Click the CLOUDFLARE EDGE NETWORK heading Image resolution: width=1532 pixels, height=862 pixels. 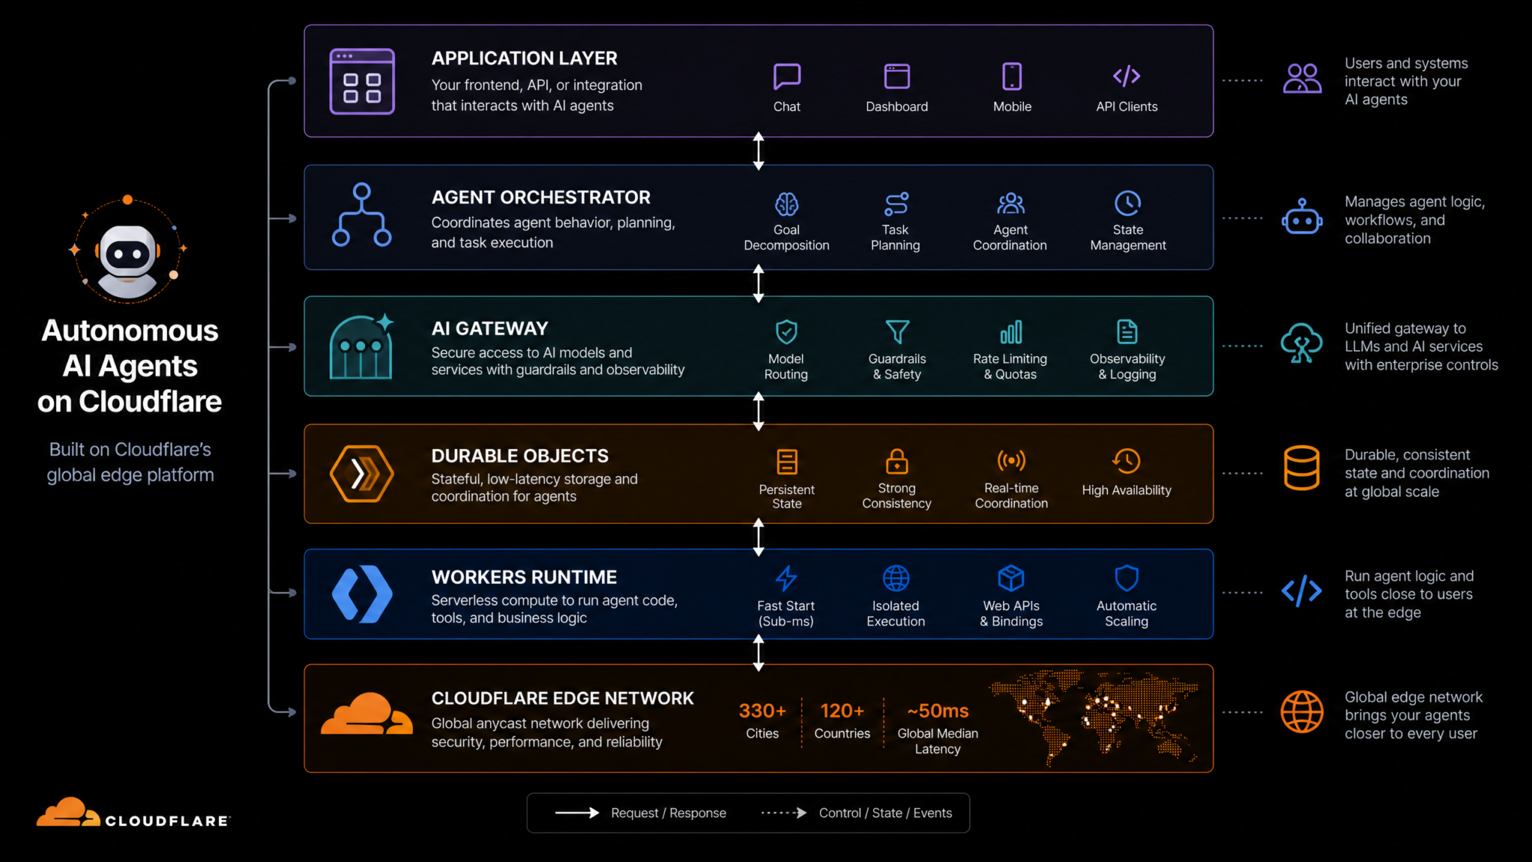563,698
